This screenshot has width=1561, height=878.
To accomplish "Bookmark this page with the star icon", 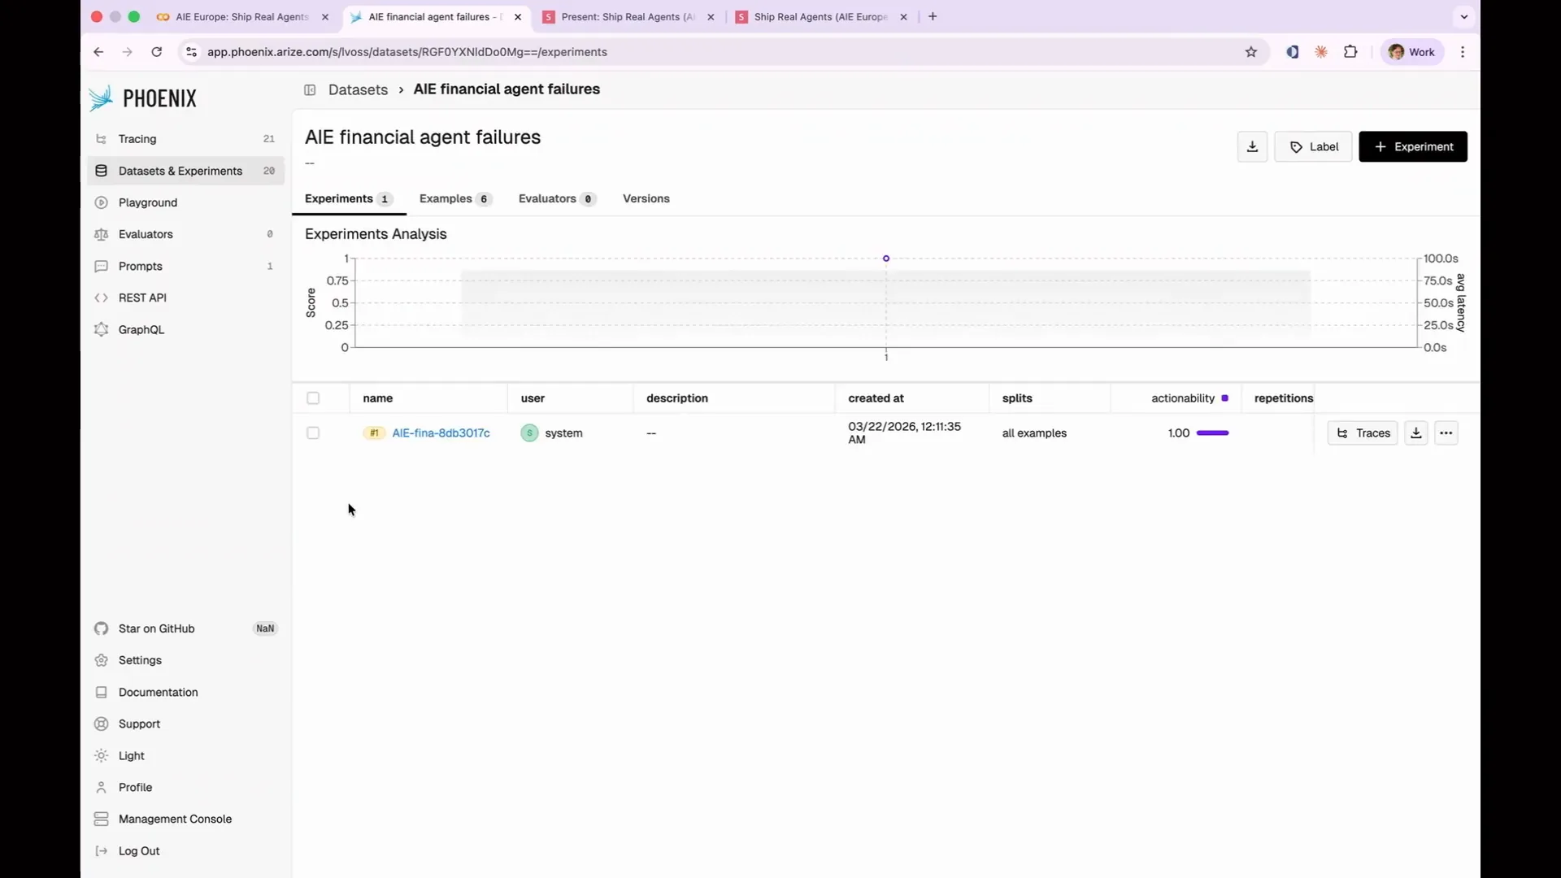I will tap(1250, 52).
